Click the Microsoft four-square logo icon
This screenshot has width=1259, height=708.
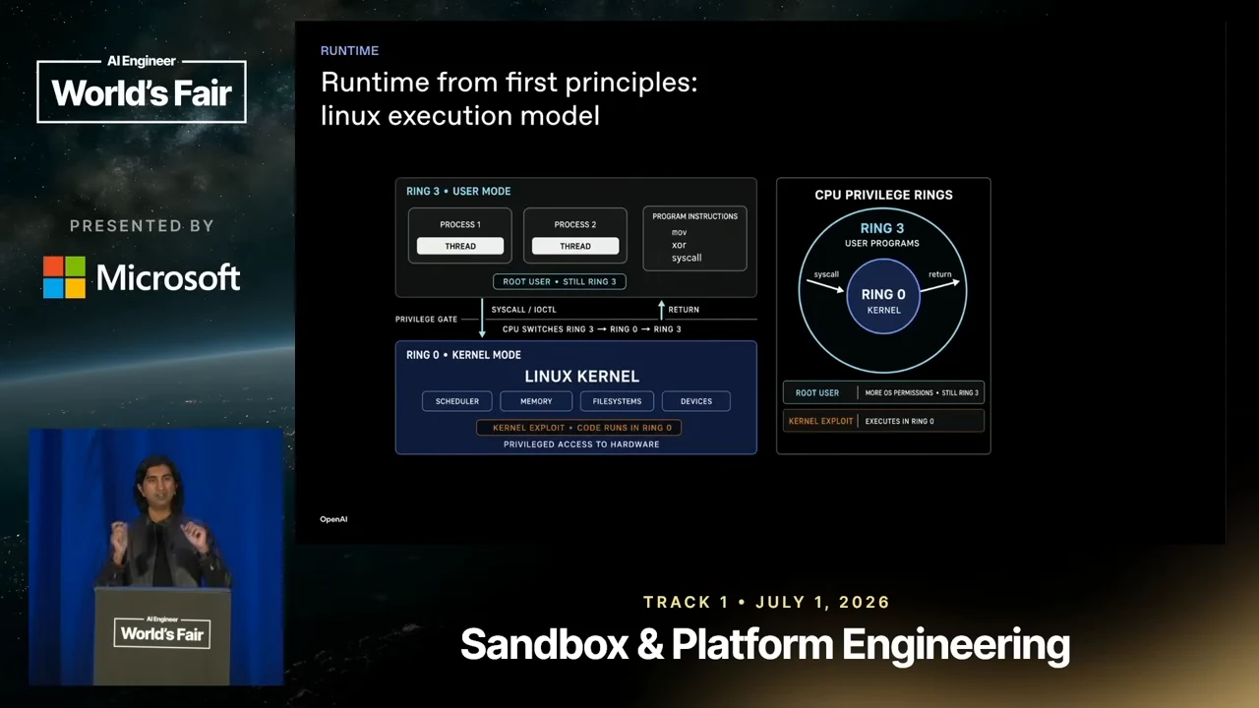64,277
